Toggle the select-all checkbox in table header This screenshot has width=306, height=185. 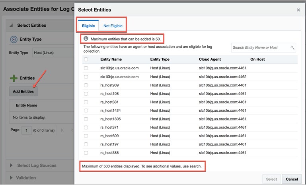pyautogui.click(x=86, y=59)
